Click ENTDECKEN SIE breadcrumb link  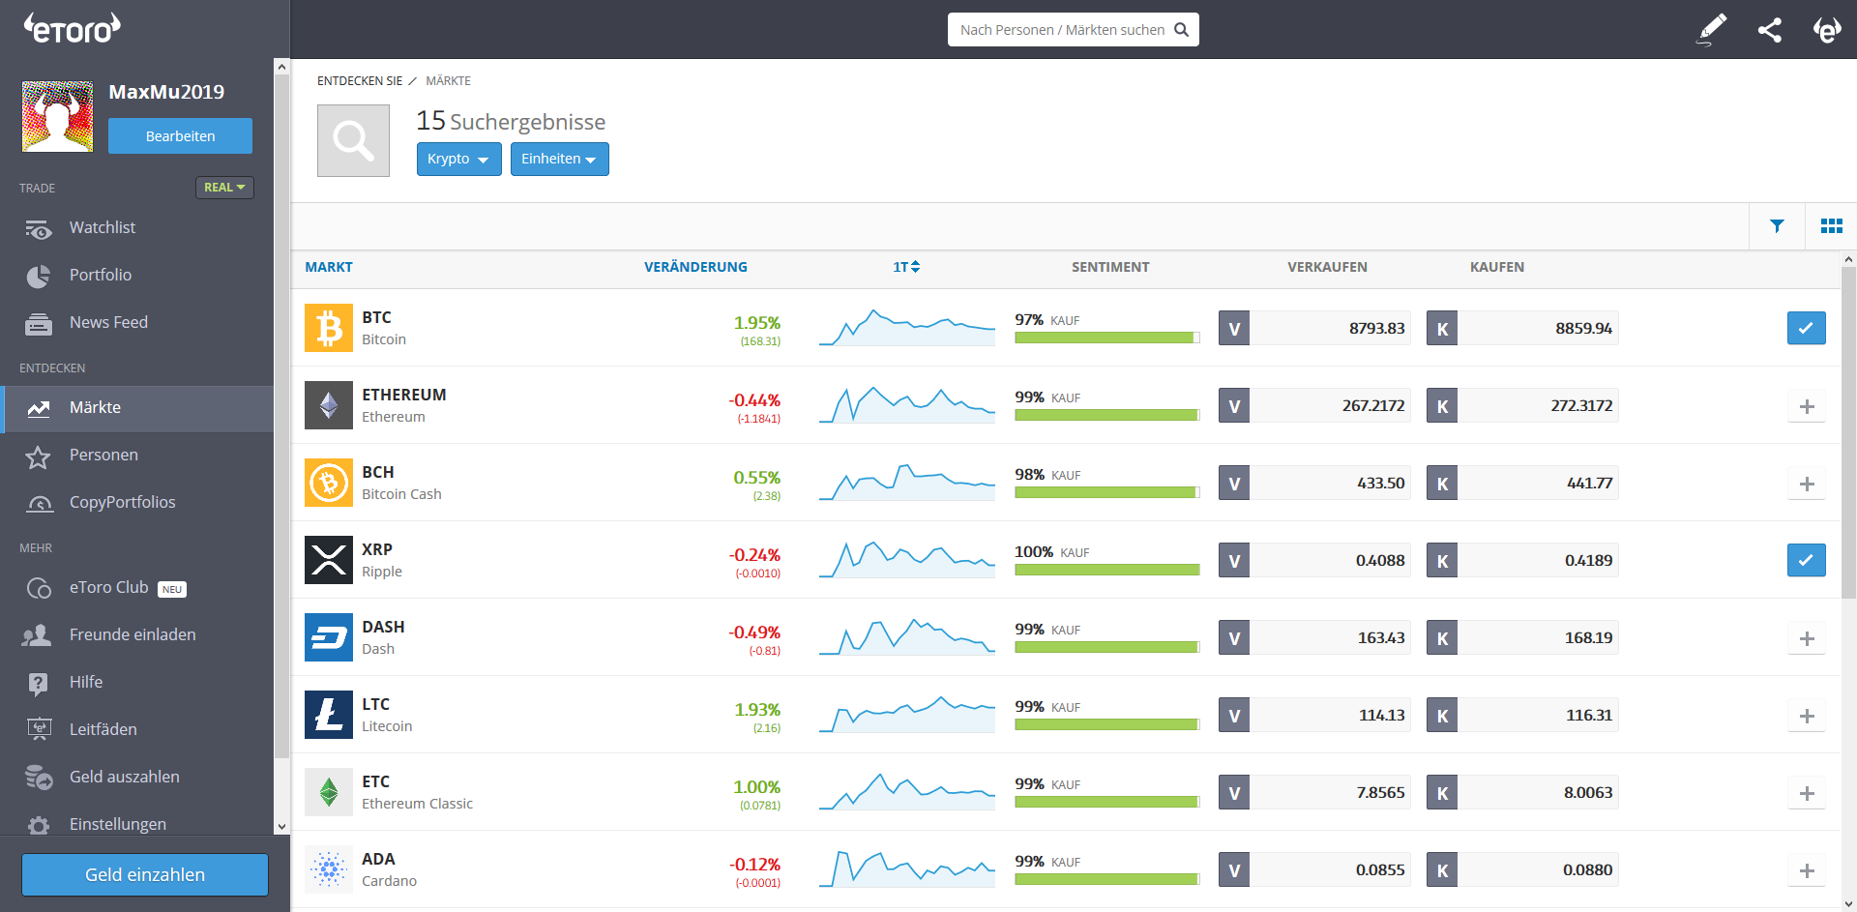[360, 81]
